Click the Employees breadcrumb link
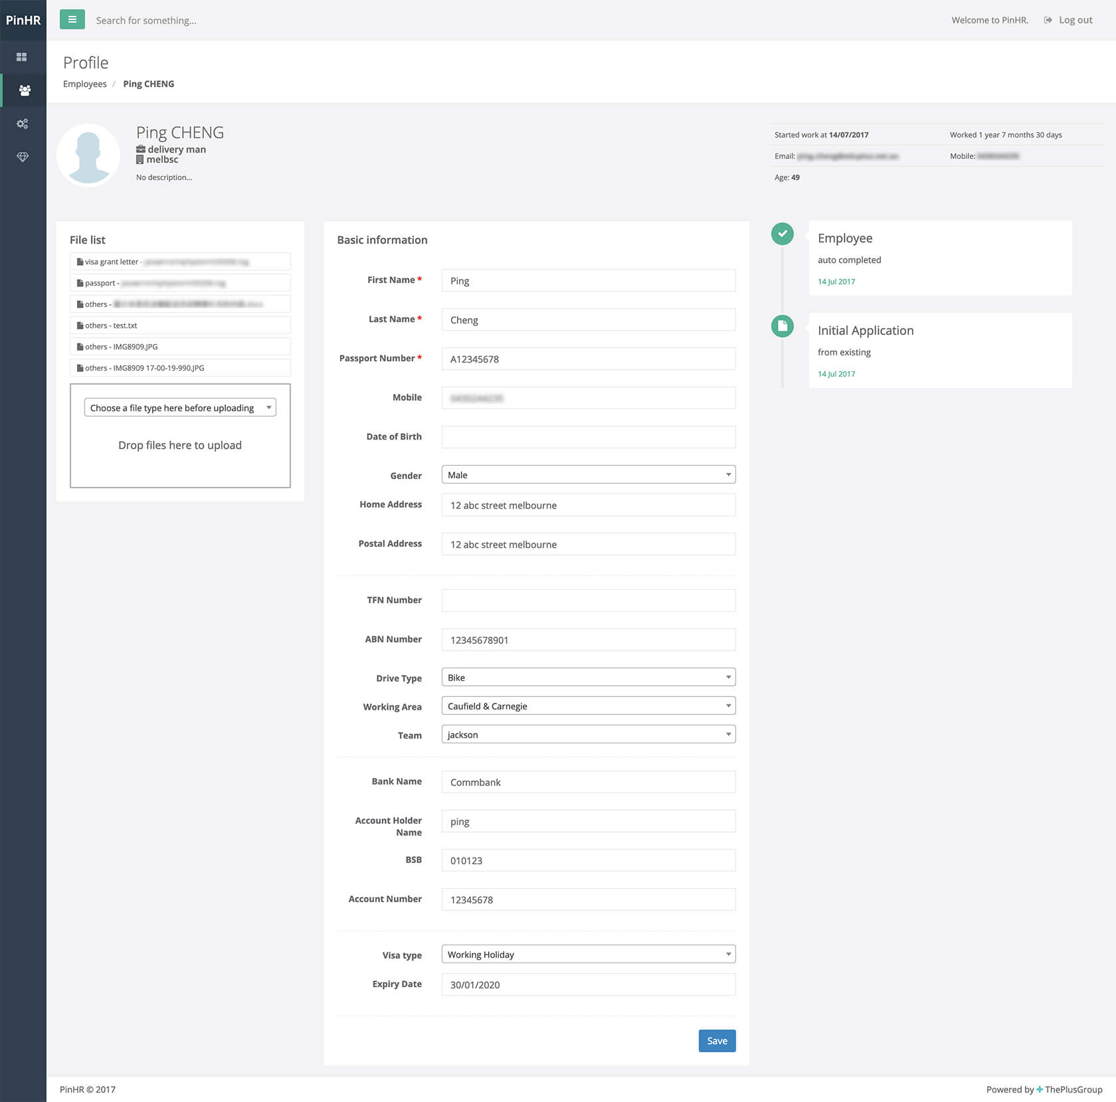 [84, 84]
